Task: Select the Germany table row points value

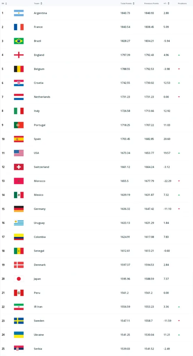Action: [125, 209]
